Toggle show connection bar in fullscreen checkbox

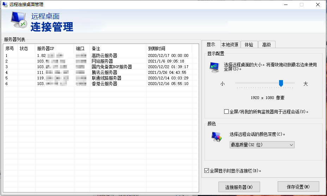pos(207,171)
